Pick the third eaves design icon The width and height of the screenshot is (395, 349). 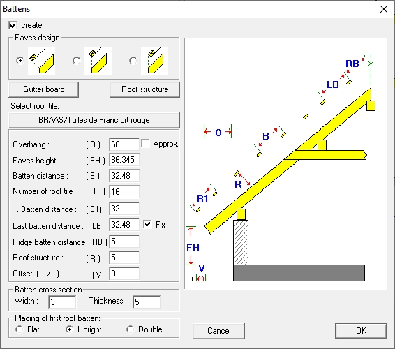point(154,61)
